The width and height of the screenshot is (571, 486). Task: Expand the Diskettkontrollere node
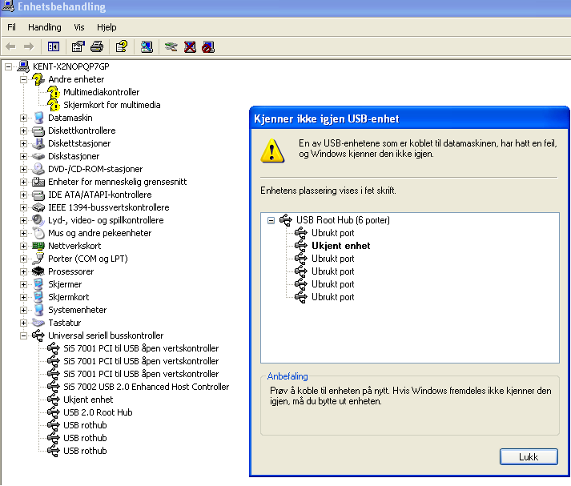coord(24,131)
